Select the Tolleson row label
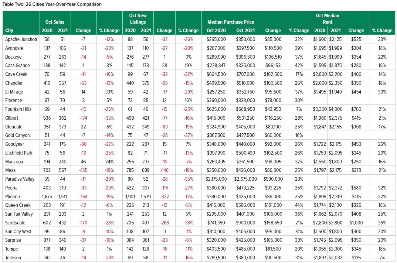Viewport: 397px width, 263px height. tap(14, 258)
